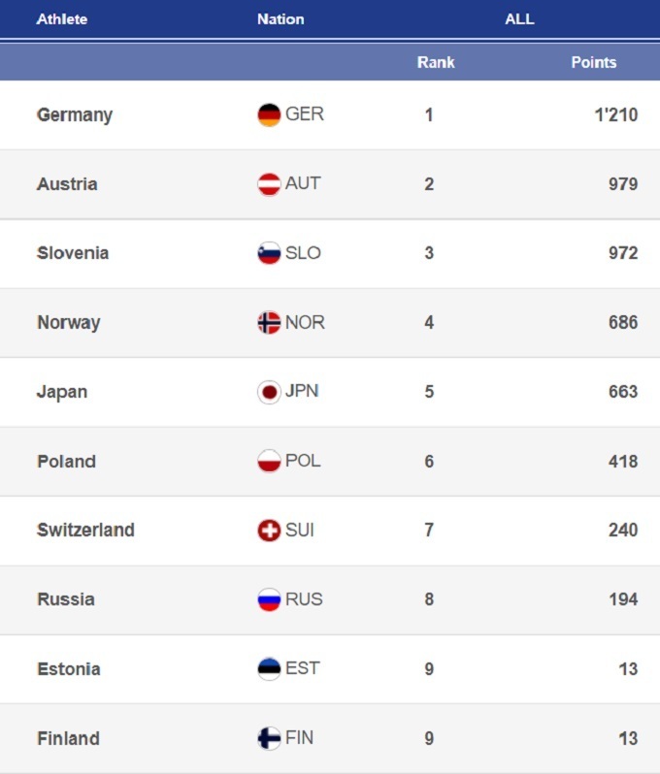Screen dimensions: 660x774
Task: Sort by the Points subheader
Action: click(x=593, y=62)
